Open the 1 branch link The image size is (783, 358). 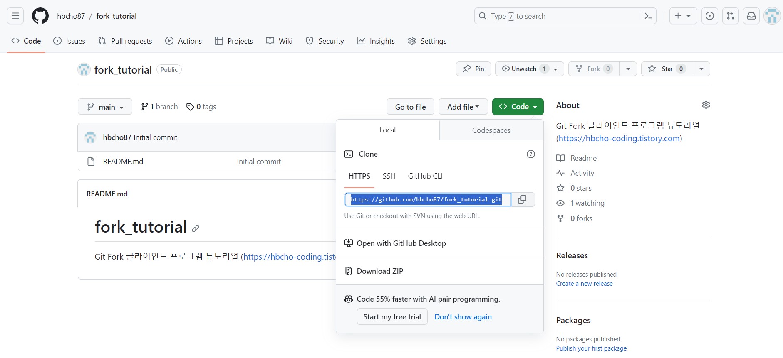coord(159,107)
